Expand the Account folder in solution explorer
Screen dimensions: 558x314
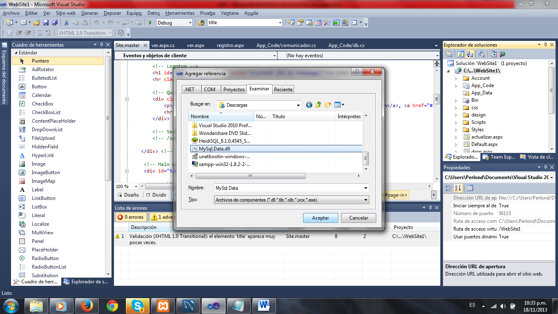[456, 78]
